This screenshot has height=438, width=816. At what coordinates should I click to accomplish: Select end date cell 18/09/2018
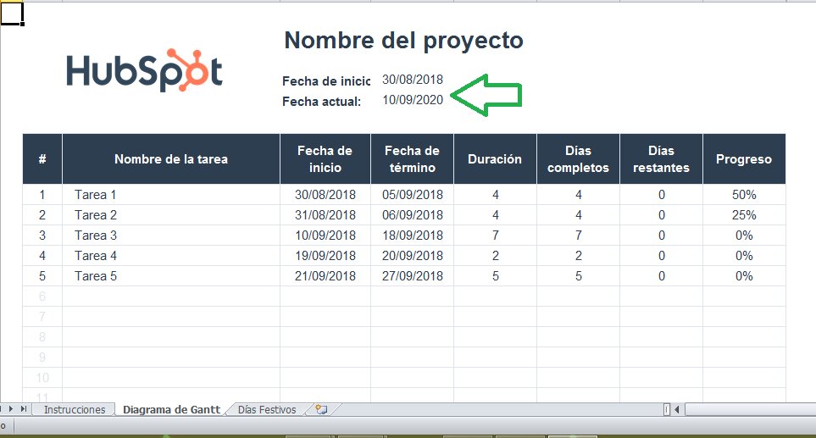(x=412, y=236)
